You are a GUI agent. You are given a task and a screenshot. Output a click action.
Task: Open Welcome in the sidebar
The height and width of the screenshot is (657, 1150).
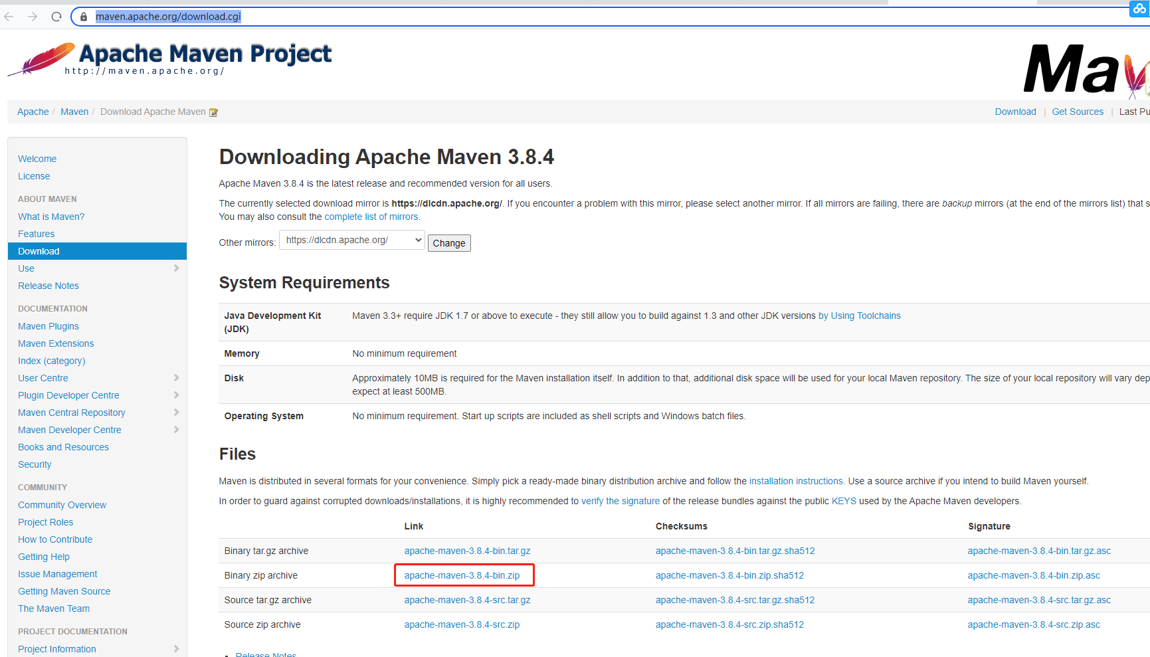click(x=37, y=159)
